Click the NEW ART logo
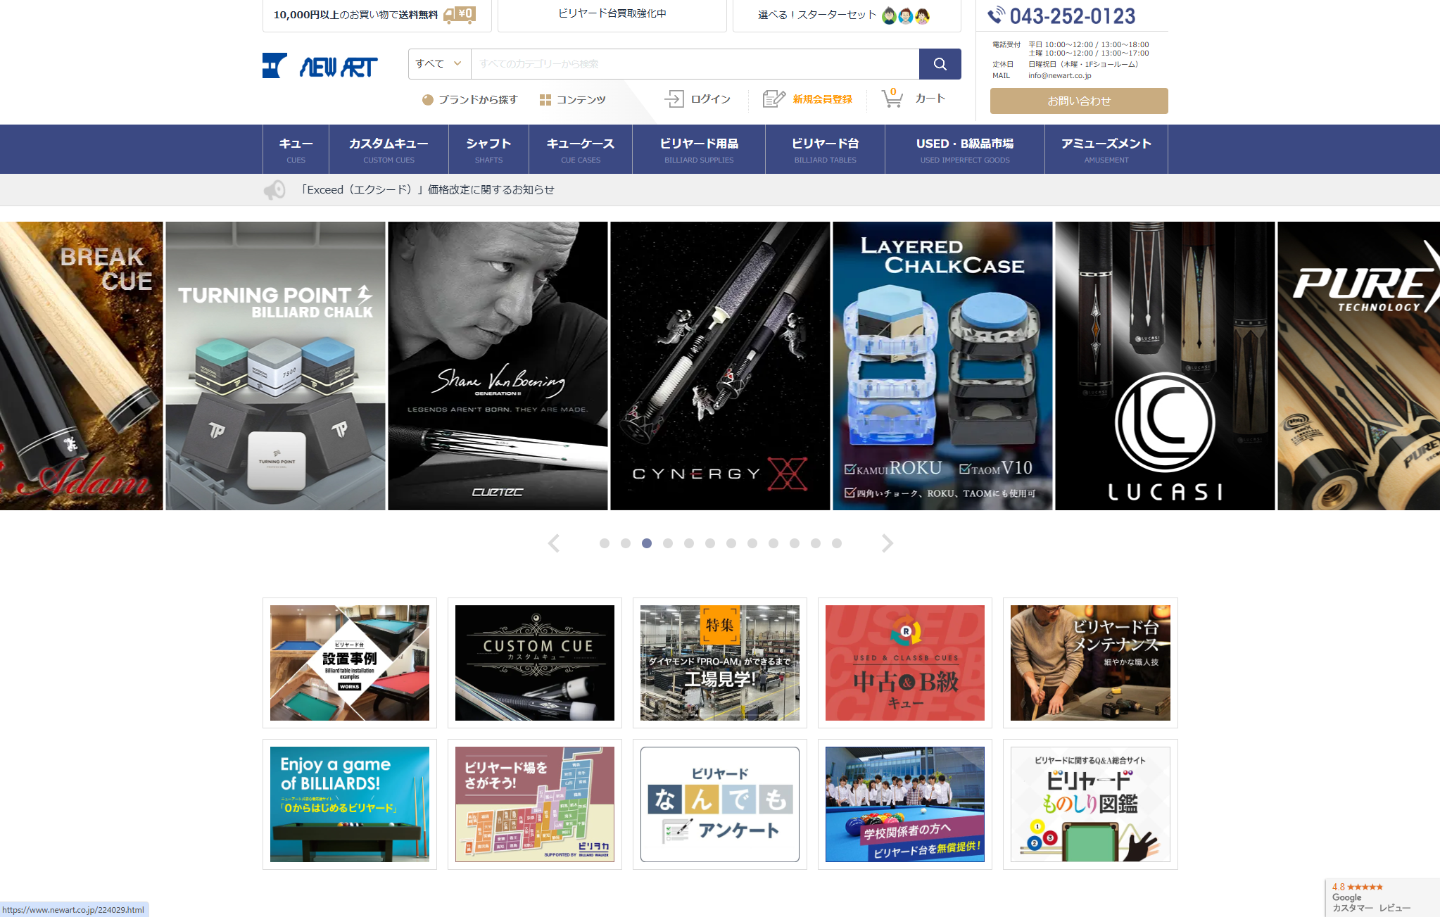 click(320, 66)
